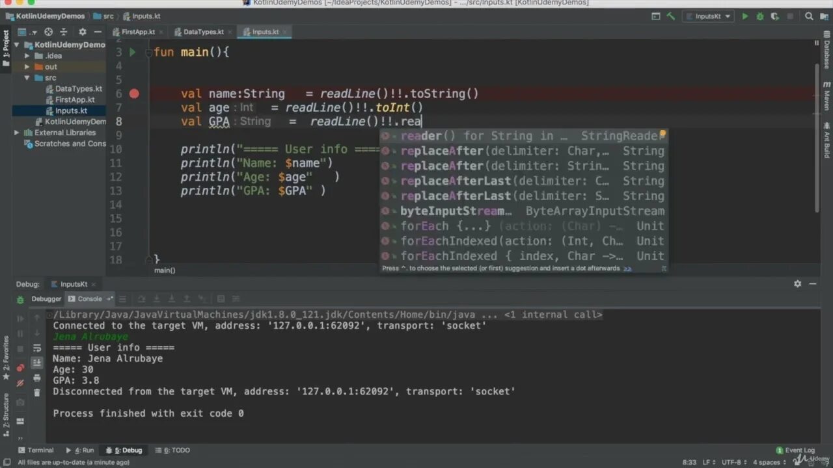Run with coverage from the top toolbar
Image resolution: width=833 pixels, height=468 pixels.
774,16
